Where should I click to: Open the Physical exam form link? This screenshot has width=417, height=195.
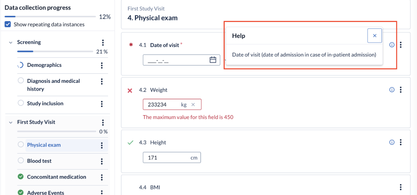tap(44, 145)
